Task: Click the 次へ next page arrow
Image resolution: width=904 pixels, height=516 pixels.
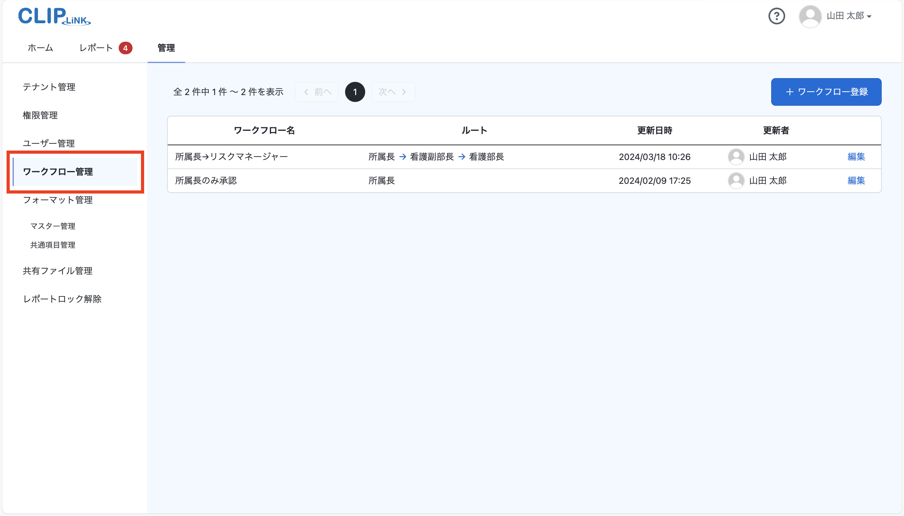Action: click(392, 92)
